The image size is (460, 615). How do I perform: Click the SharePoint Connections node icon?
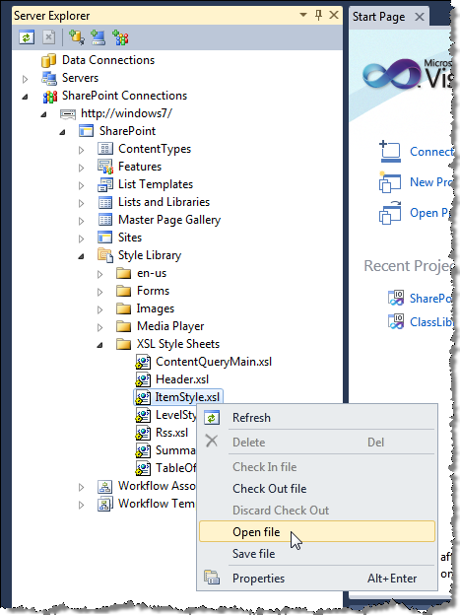point(50,97)
